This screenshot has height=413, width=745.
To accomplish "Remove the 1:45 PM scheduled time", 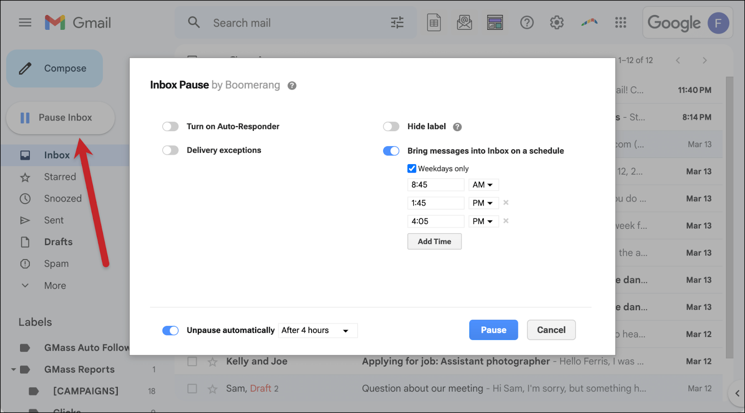I will (506, 203).
